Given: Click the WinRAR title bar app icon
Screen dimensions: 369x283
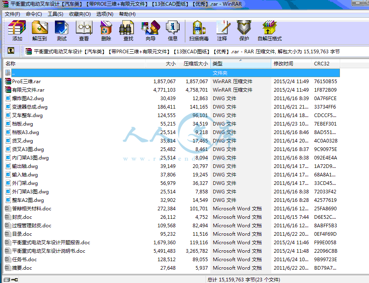Looking at the screenshot, I should coord(5,4).
